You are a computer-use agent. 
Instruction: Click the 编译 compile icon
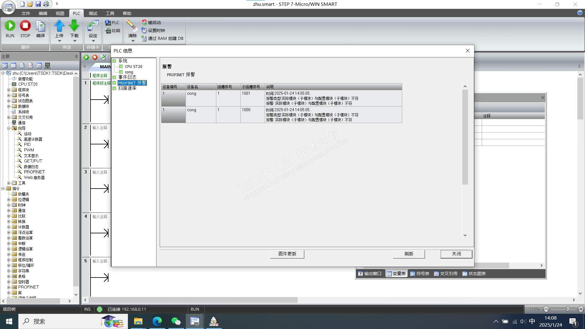pos(40,27)
